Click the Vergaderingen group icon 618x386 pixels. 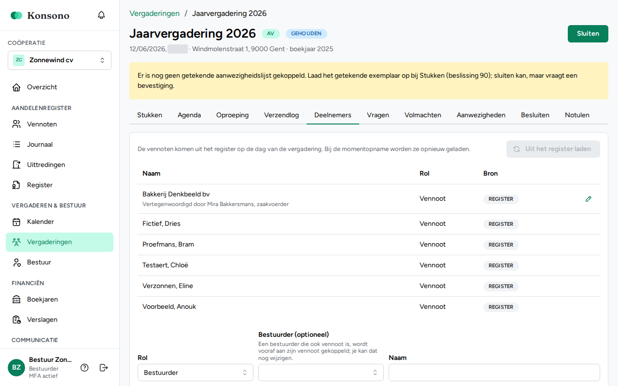click(x=16, y=242)
